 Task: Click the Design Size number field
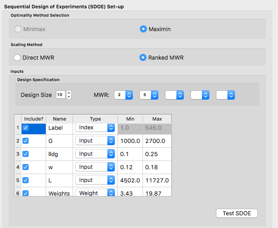pyautogui.click(x=61, y=95)
